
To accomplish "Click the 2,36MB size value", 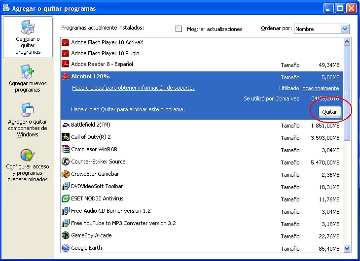I will [x=330, y=175].
